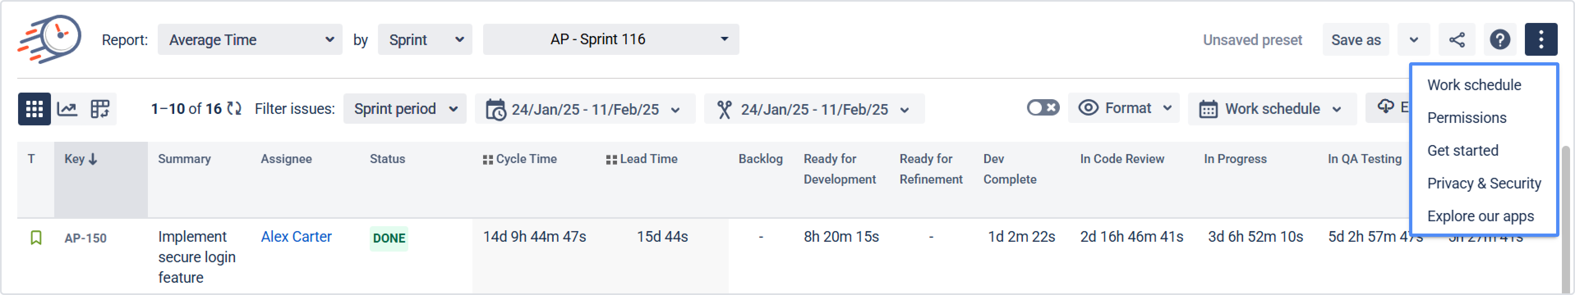The image size is (1575, 295).
Task: Click the three-dot more options button
Action: 1540,40
